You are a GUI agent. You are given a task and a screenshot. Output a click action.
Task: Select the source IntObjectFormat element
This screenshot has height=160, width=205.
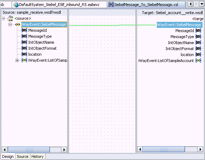point(42,48)
